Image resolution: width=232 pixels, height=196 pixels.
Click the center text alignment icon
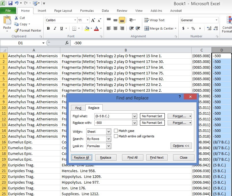(x=115, y=28)
